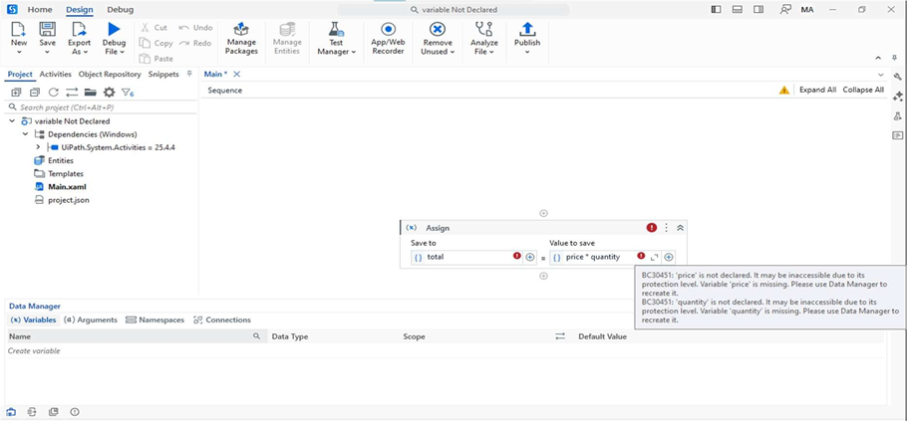Expand the UiPath.System.Activities dependency node
907x421 pixels.
(x=38, y=147)
